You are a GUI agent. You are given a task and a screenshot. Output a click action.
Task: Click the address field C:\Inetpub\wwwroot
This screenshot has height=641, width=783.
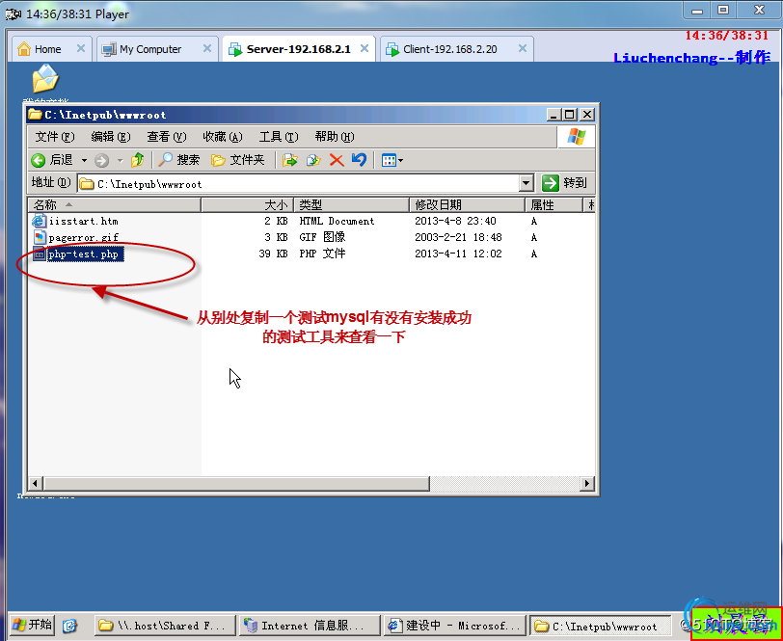298,184
